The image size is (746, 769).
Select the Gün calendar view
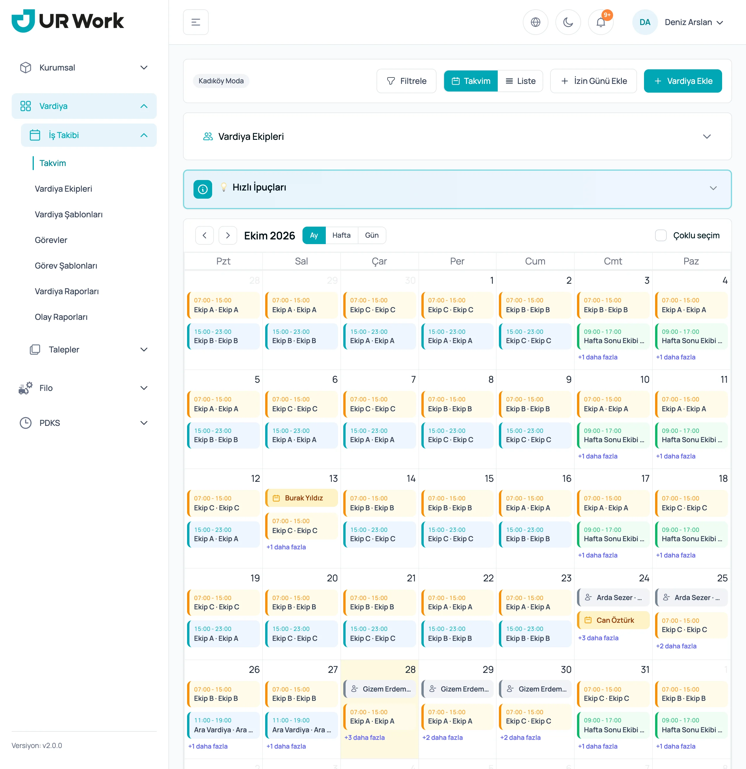[x=372, y=235]
